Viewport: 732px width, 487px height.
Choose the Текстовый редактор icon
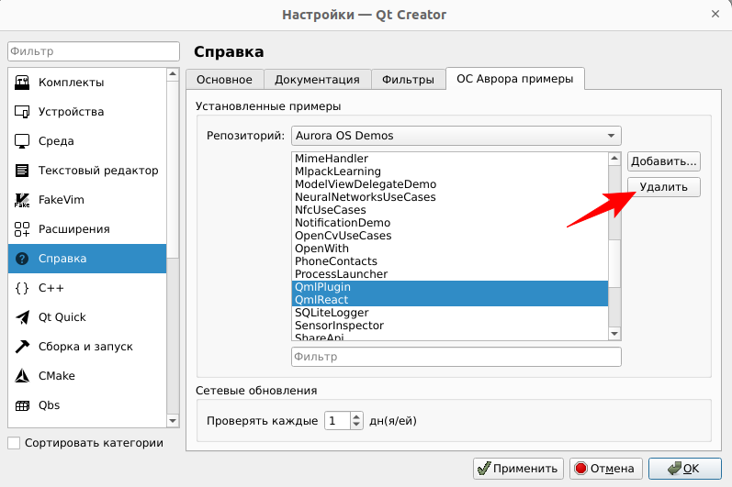(x=22, y=171)
